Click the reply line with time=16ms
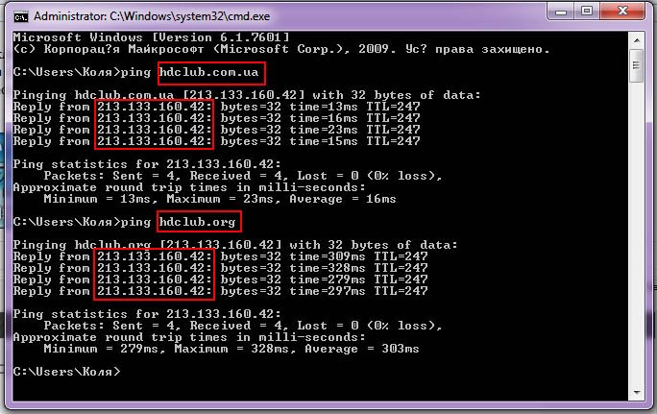This screenshot has width=657, height=414. point(217,118)
